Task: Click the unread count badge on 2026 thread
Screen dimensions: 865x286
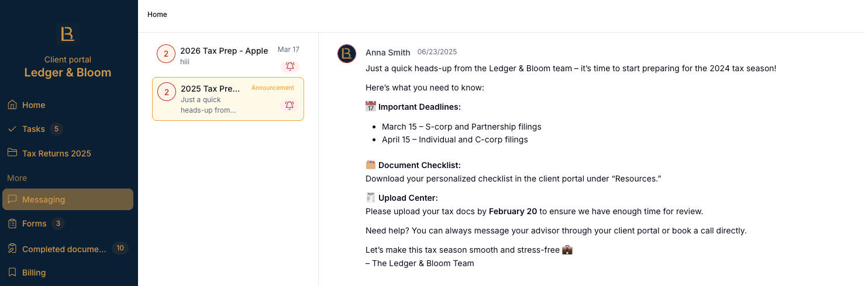Action: [166, 54]
